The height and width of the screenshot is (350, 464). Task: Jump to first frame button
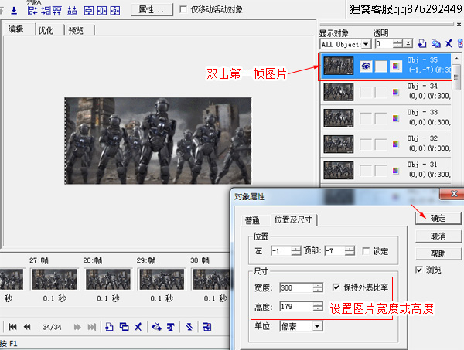click(x=12, y=327)
